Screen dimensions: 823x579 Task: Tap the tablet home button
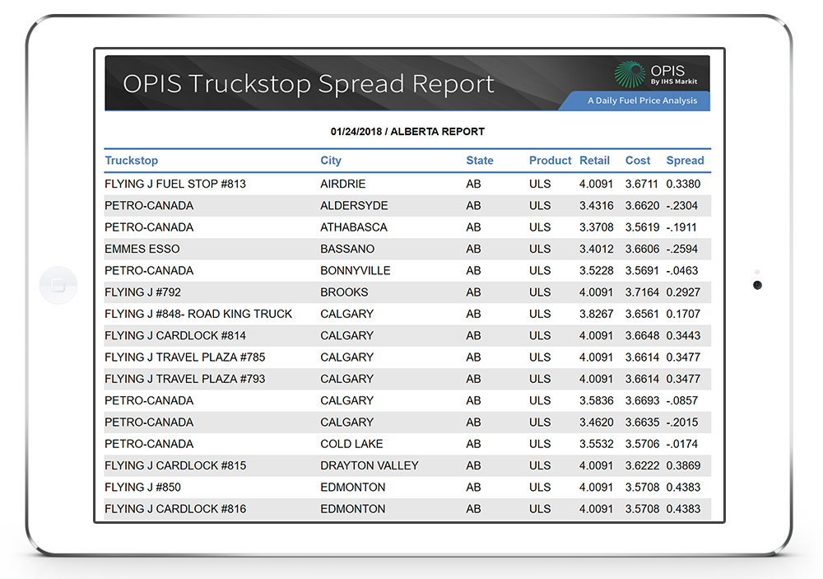tap(58, 285)
